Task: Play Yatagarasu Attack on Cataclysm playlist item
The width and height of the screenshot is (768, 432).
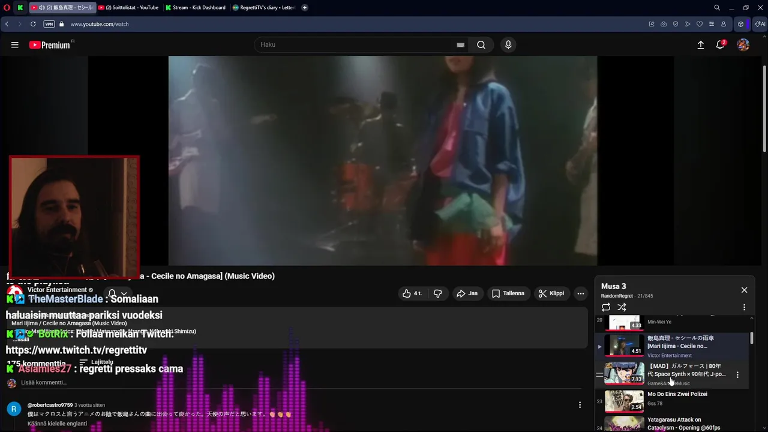Action: tap(672, 424)
